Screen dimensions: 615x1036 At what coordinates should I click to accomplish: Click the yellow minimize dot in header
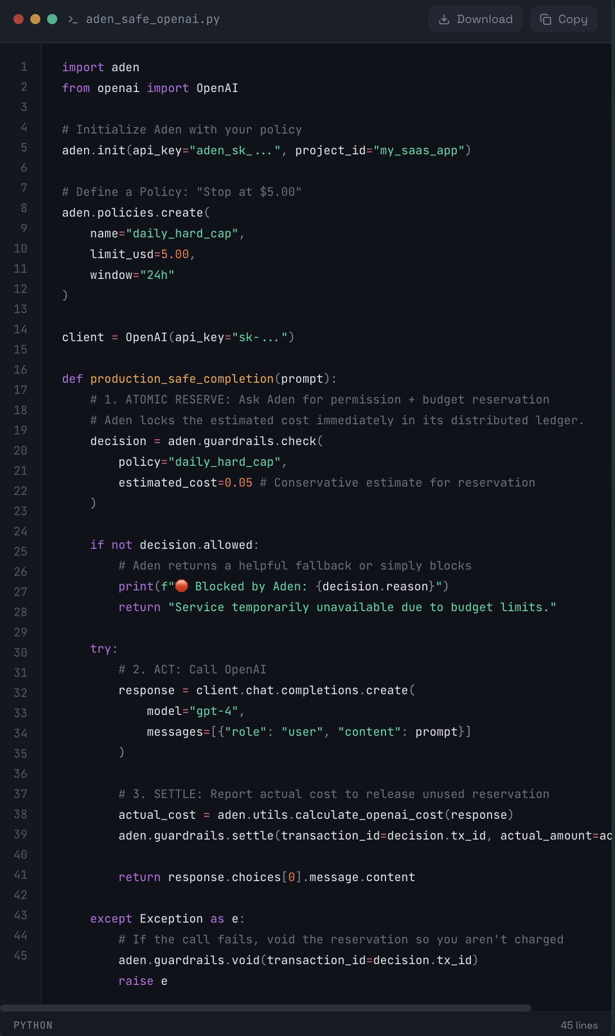pyautogui.click(x=35, y=19)
